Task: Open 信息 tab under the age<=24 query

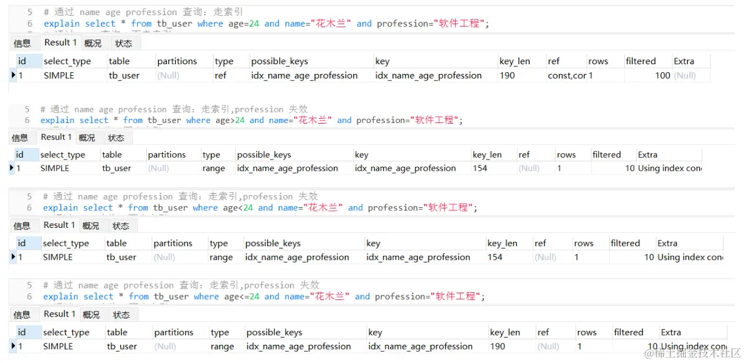Action: 22,315
